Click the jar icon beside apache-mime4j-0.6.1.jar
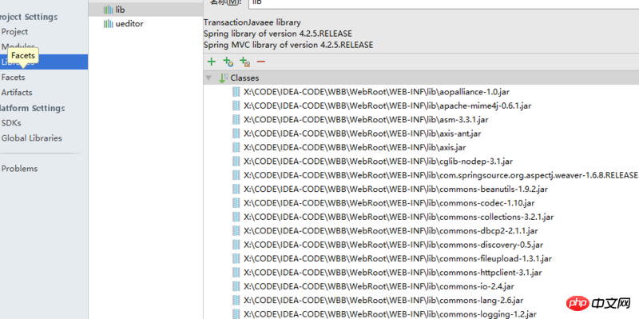Screen dimensions: 639x319 (x=236, y=106)
